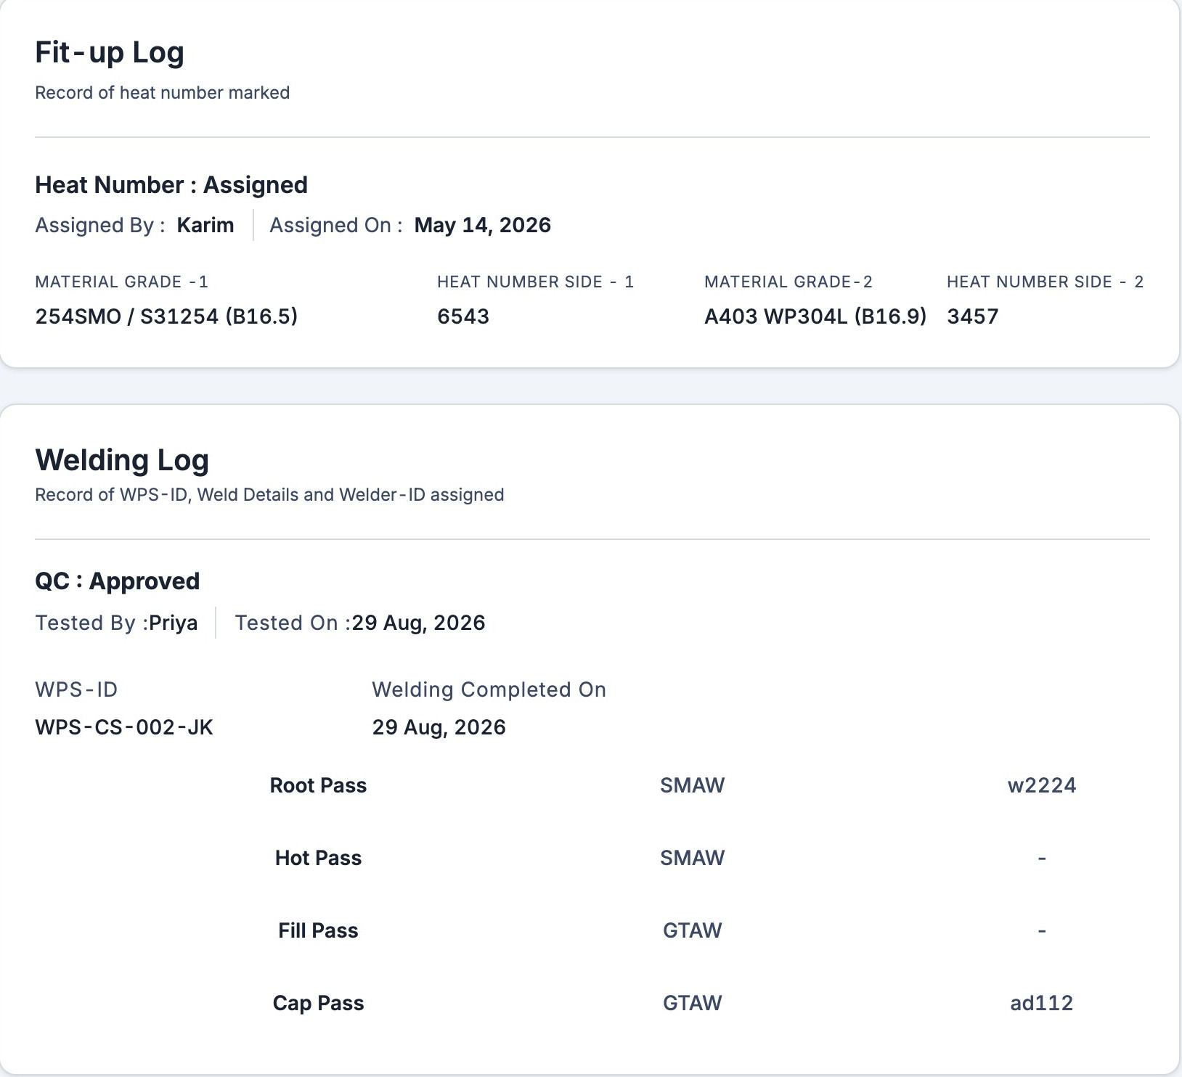Select the Welding Log heading

(122, 460)
